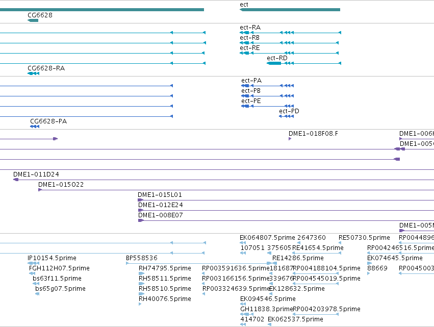Select the ect-RE transcript
This screenshot has height=327, width=434.
click(x=289, y=53)
